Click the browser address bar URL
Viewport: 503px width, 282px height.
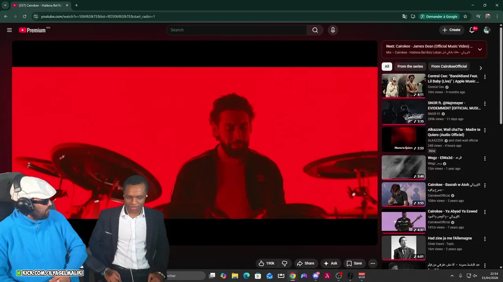point(98,16)
